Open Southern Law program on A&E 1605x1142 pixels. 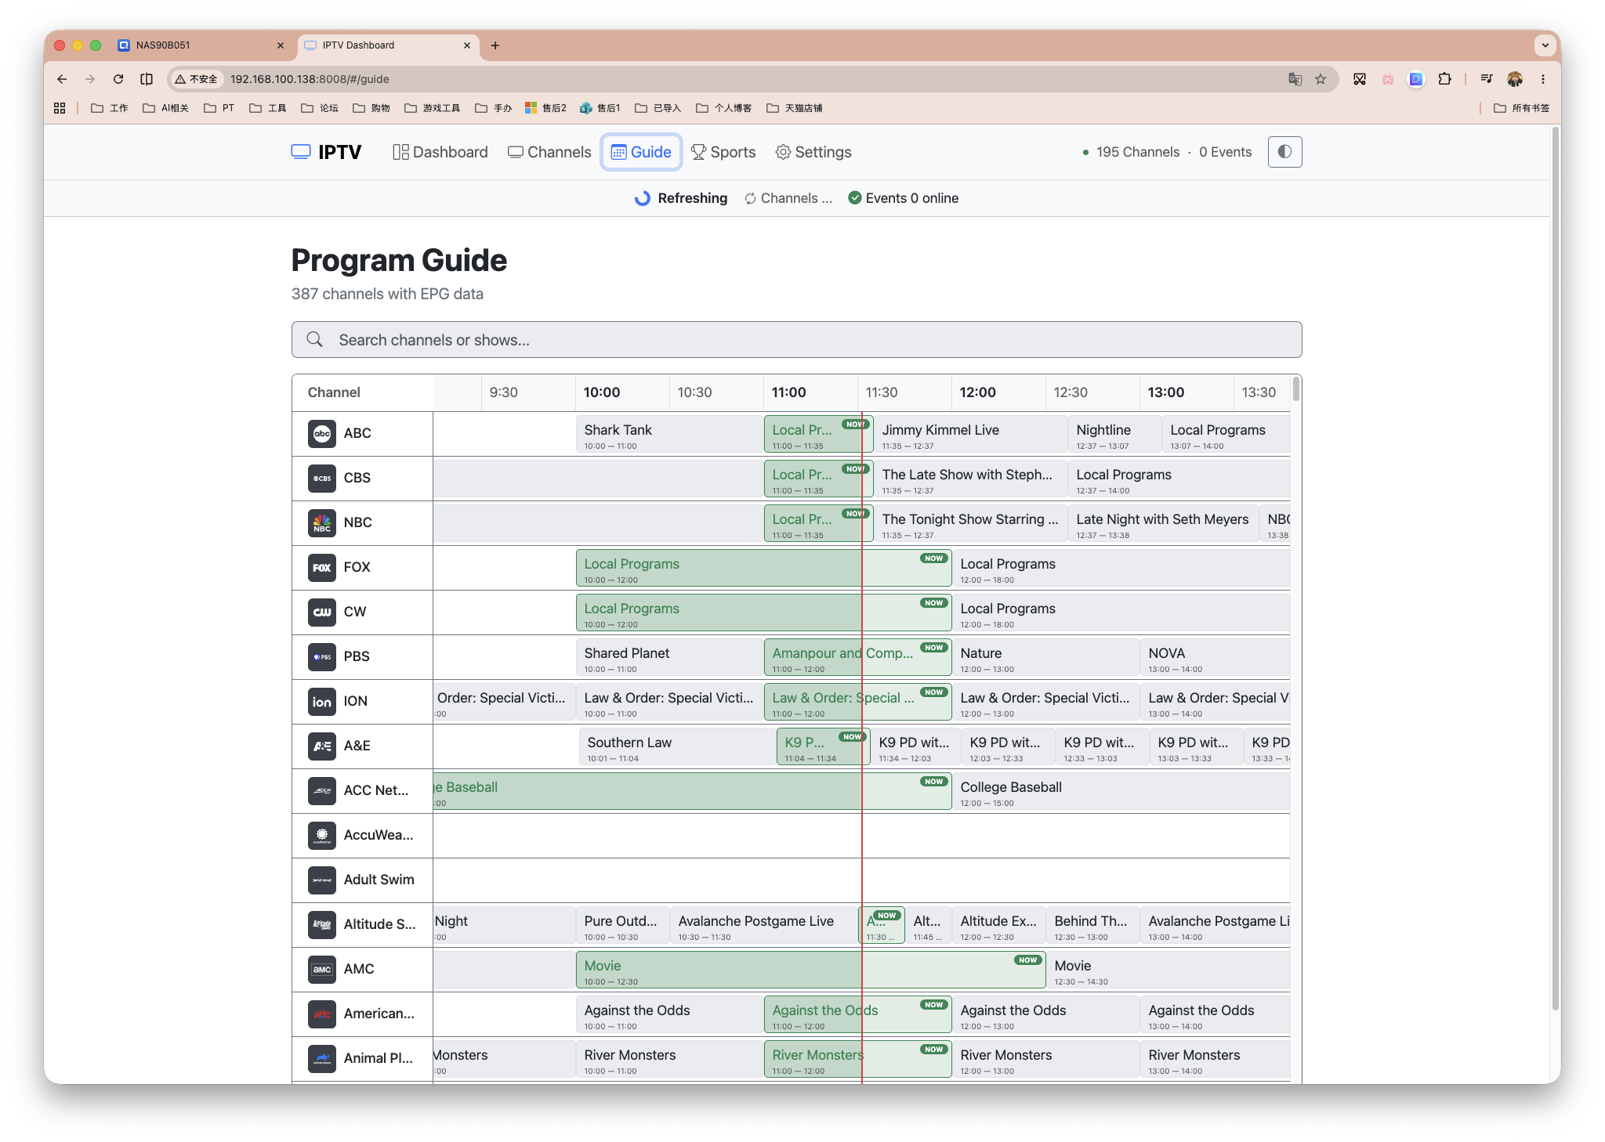click(x=677, y=747)
